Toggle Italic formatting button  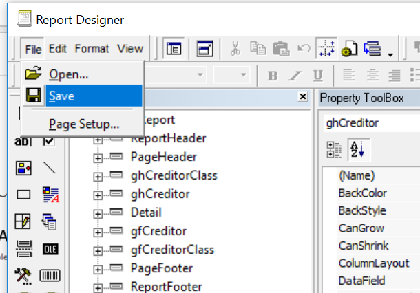(295, 75)
